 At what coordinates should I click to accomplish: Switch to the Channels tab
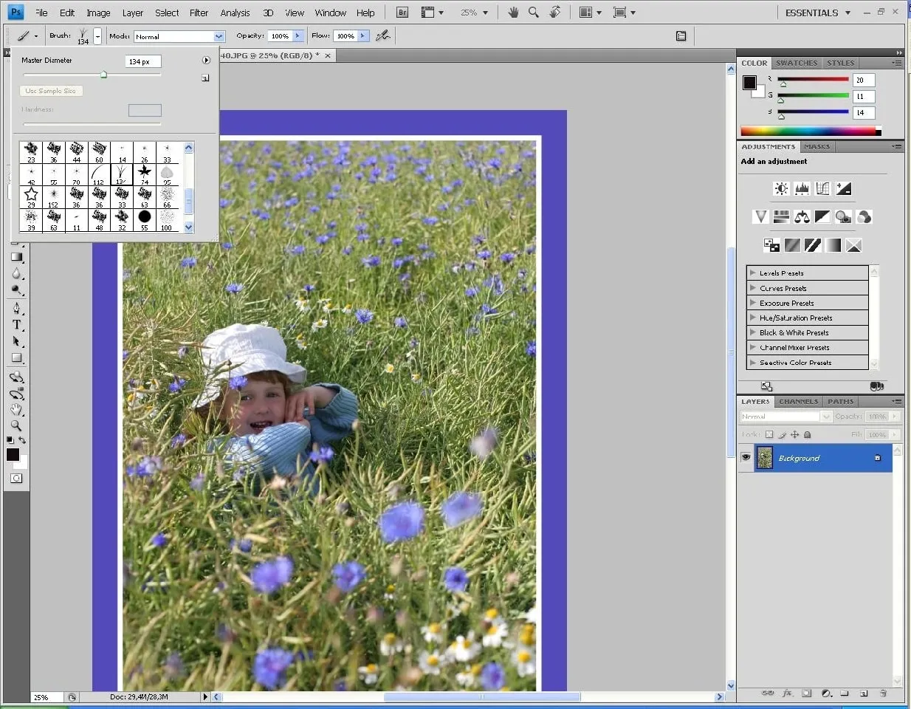798,401
